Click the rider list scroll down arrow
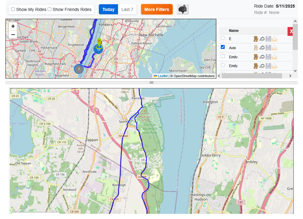Image resolution: width=303 pixels, height=219 pixels. (x=295, y=70)
